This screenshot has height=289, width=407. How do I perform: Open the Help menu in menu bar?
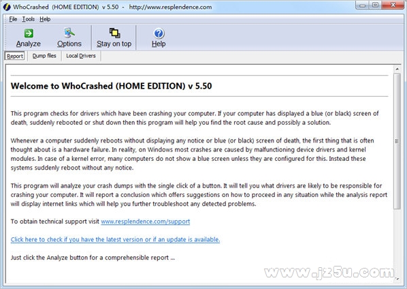pos(45,19)
